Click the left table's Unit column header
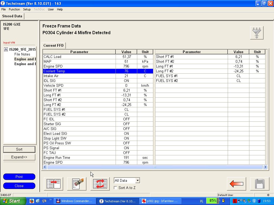The width and height of the screenshot is (274, 205). 145,52
